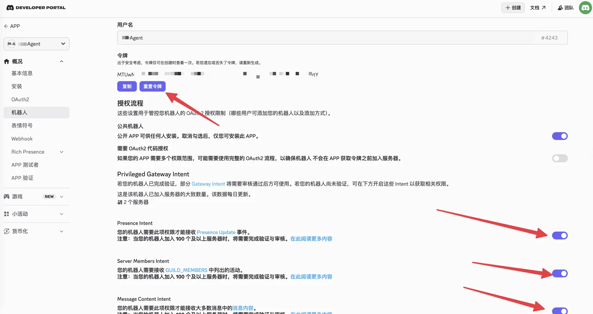Open the 团队 teams button
The height and width of the screenshot is (314, 593).
click(x=566, y=8)
